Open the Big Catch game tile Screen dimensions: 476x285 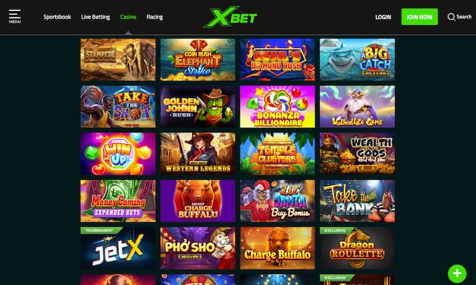pos(357,59)
